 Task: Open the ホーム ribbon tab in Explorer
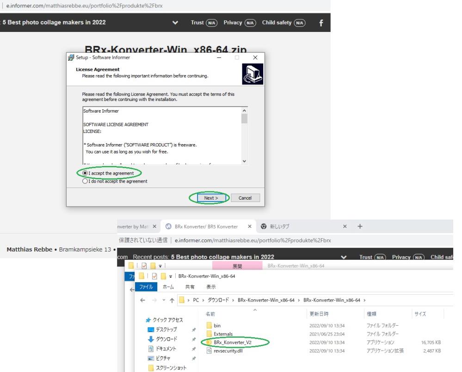click(168, 287)
